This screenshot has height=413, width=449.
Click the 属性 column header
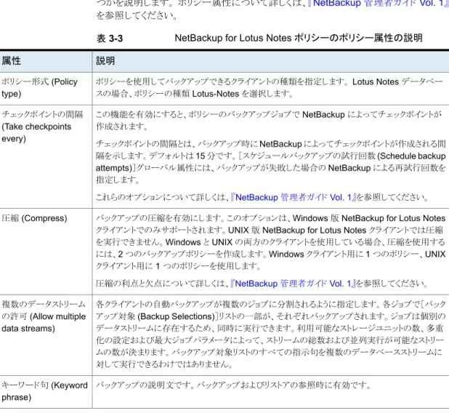pos(11,61)
